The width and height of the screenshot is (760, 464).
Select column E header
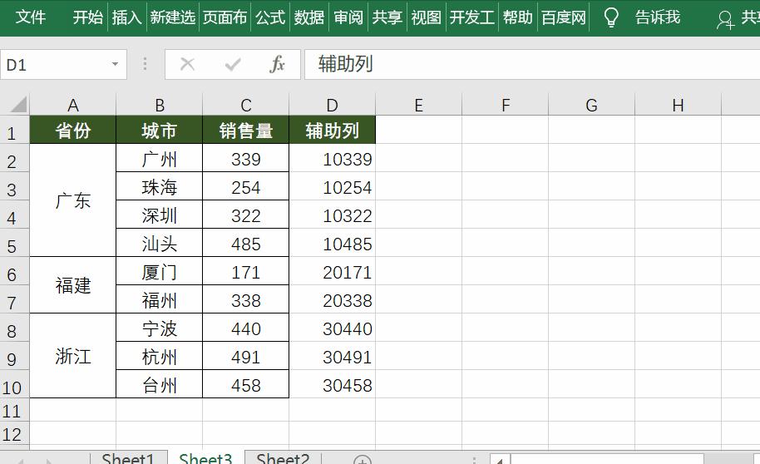[x=419, y=105]
